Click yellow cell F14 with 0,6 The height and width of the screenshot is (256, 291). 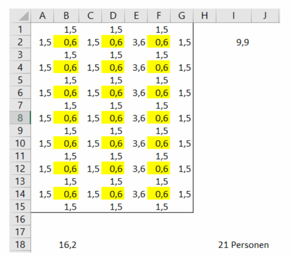(x=159, y=194)
